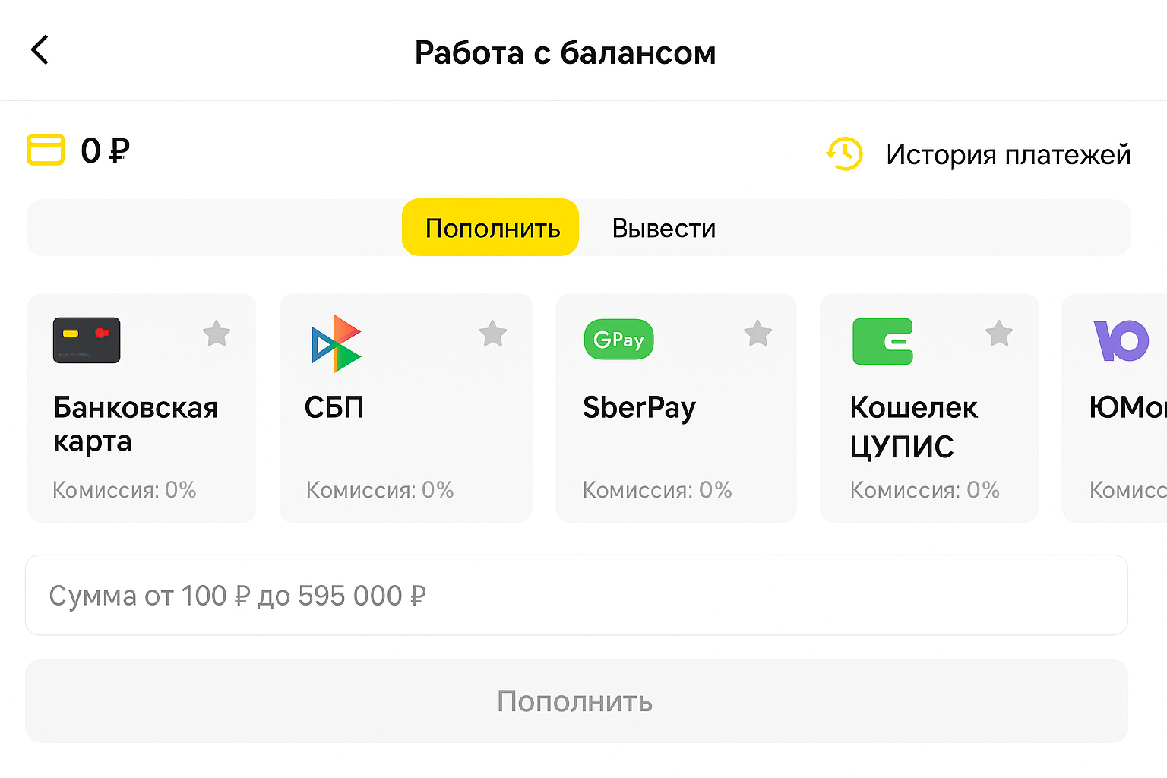Click the GPay icon on SberPay card

tap(618, 340)
